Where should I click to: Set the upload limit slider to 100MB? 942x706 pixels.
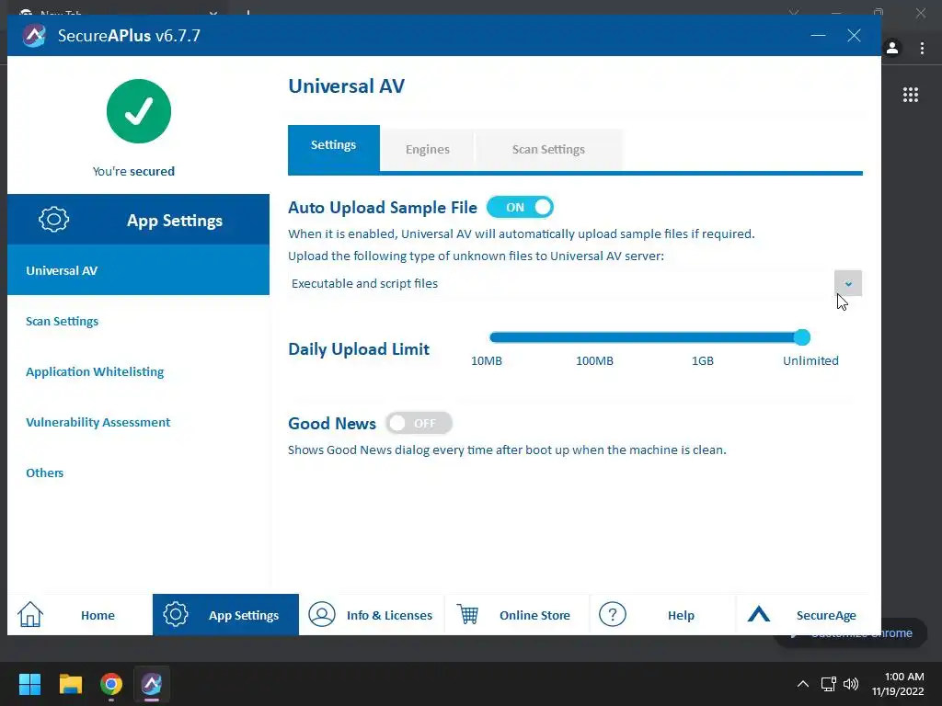(595, 336)
